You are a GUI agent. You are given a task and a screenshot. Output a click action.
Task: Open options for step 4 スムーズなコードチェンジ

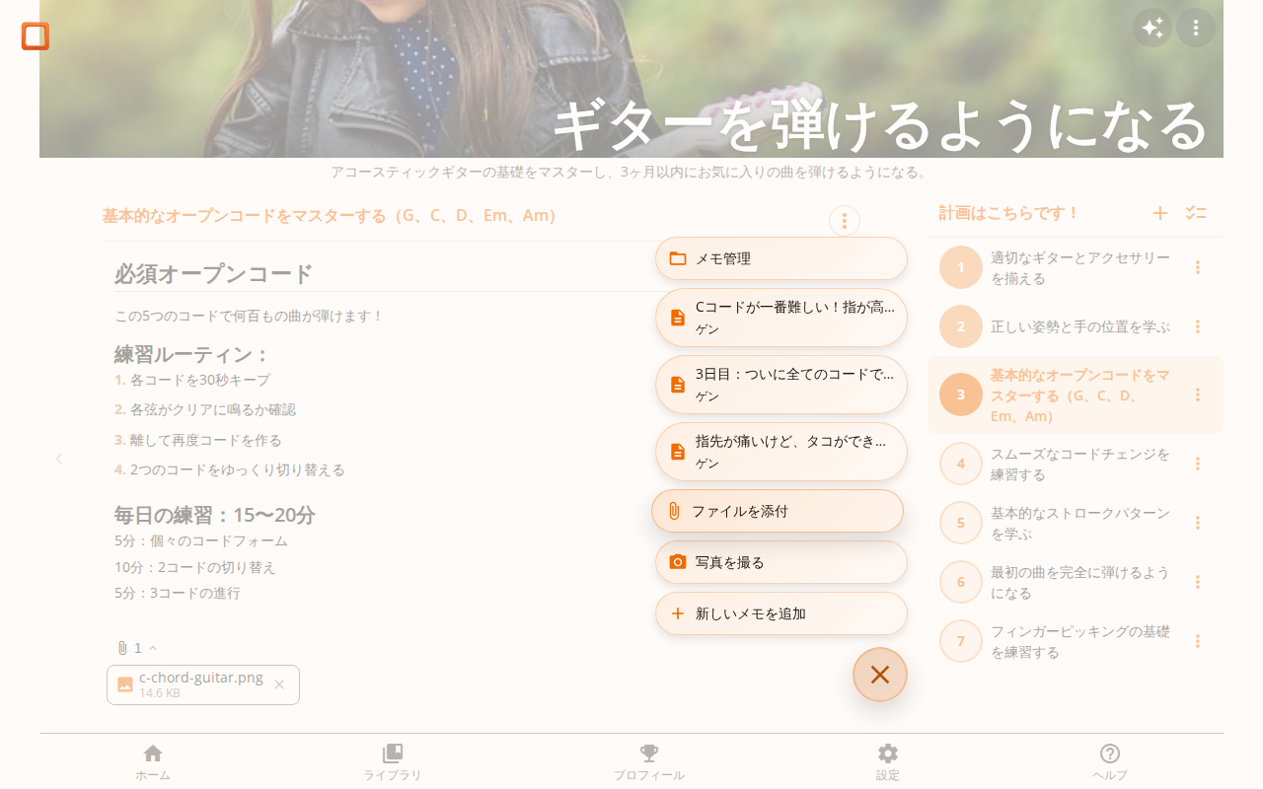[x=1198, y=464]
